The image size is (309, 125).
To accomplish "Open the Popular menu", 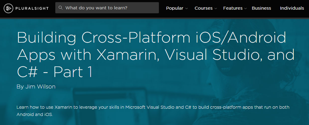I will click(x=175, y=8).
